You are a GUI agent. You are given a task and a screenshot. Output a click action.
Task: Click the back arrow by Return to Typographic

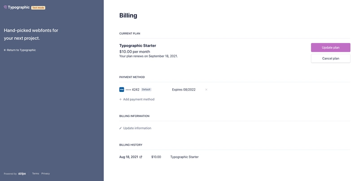pos(5,50)
